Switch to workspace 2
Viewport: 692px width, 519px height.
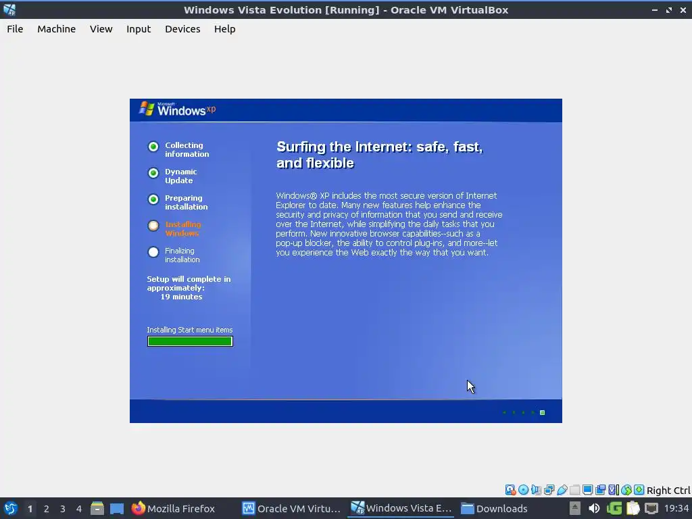pos(47,509)
